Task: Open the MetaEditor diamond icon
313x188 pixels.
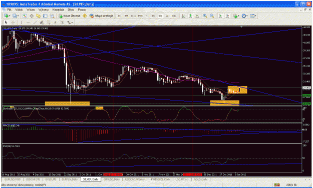Action: pos(85,15)
